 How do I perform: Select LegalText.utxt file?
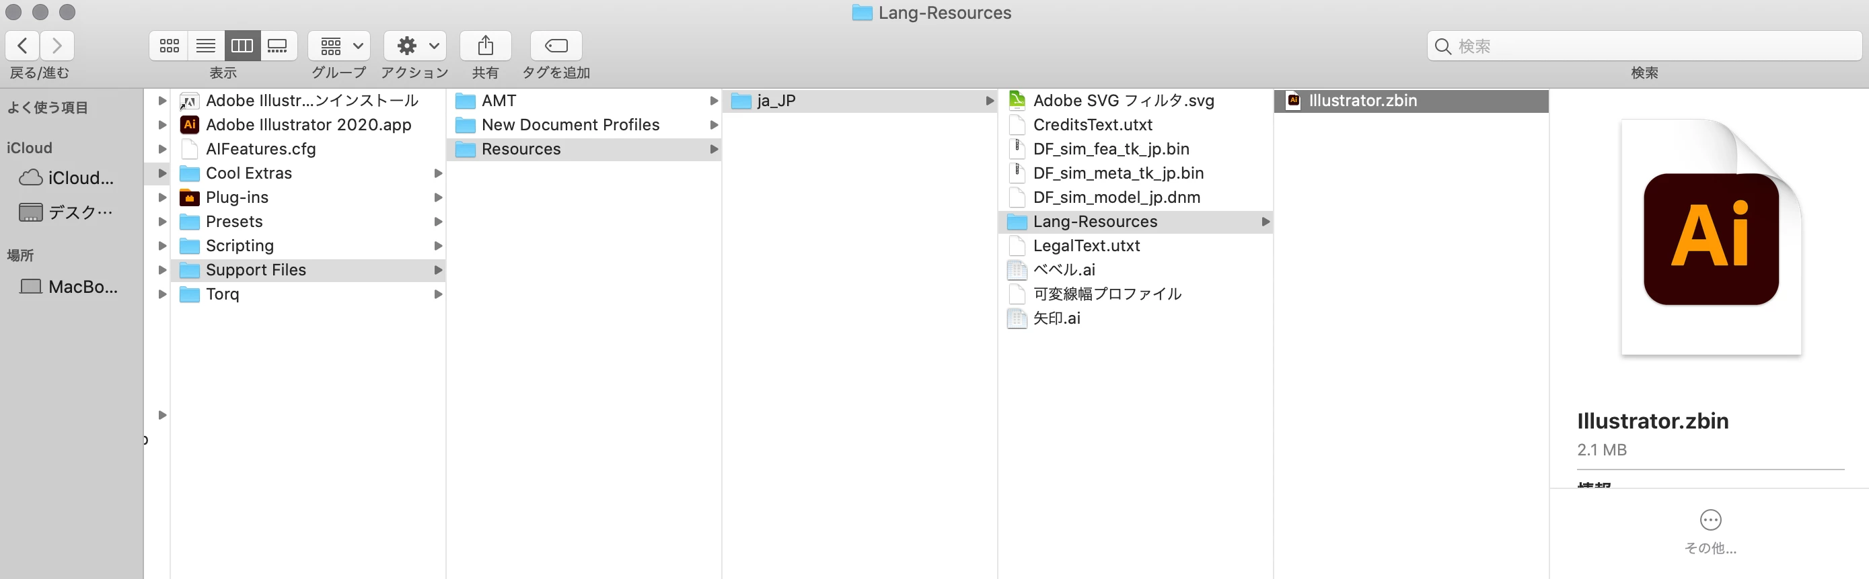pos(1136,246)
